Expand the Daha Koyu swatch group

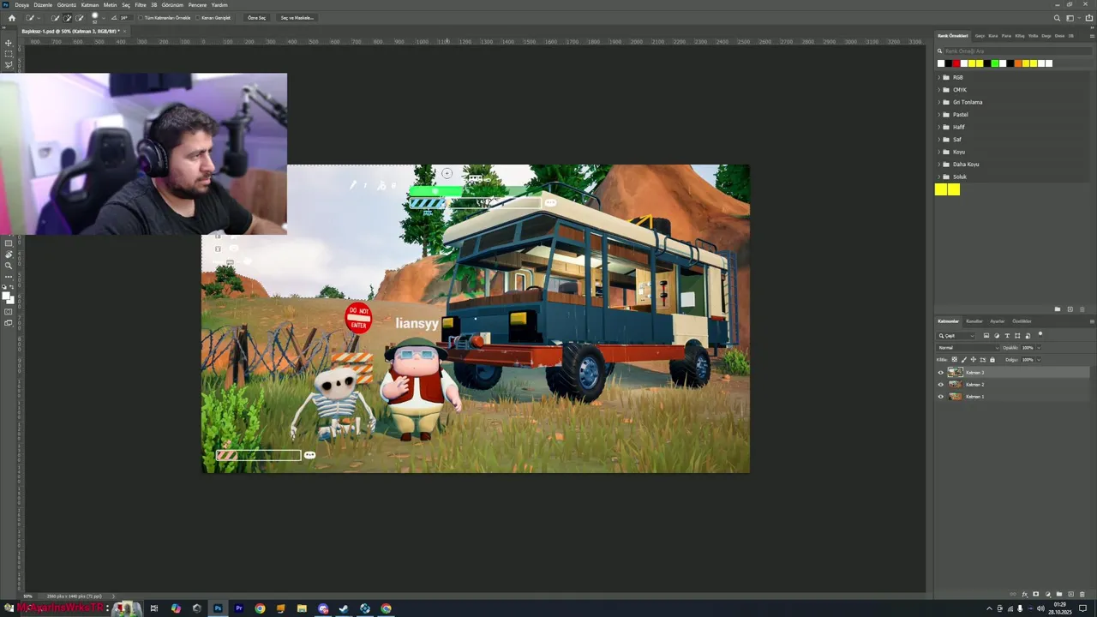(938, 165)
